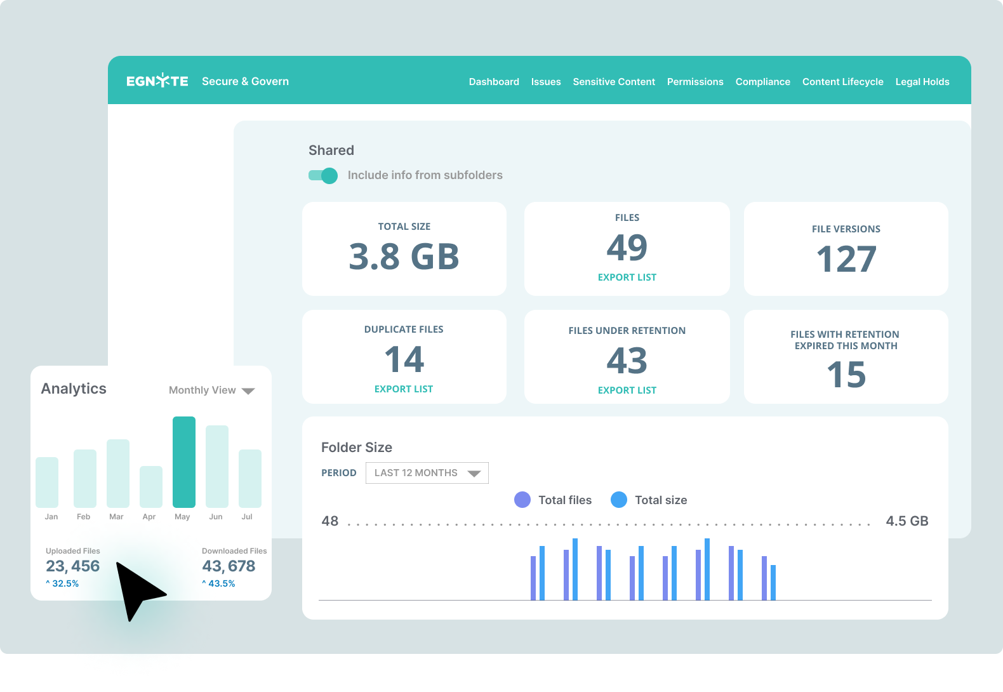The height and width of the screenshot is (692, 1003).
Task: Click the File Versions 127 card
Action: (846, 249)
